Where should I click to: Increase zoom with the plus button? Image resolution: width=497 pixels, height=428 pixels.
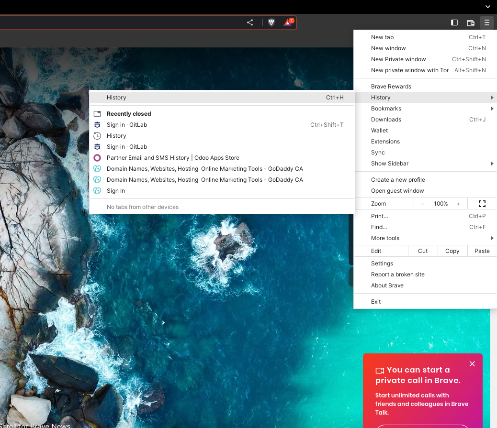point(458,204)
